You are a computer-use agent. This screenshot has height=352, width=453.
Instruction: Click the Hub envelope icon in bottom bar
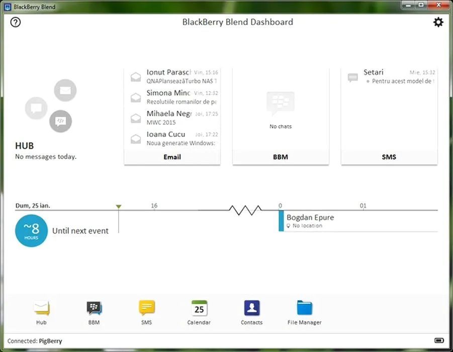[x=41, y=308]
